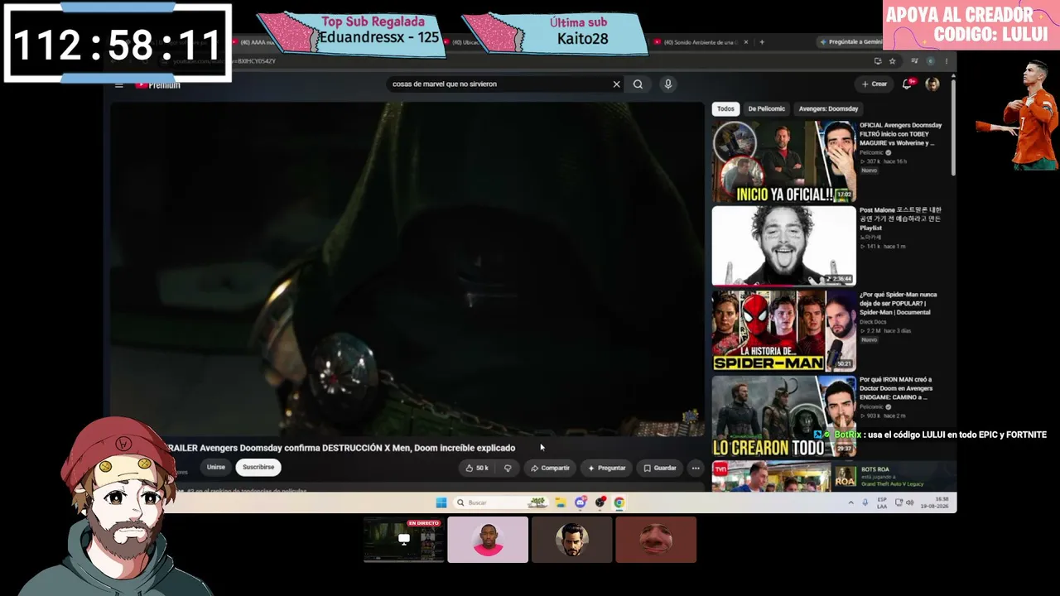
Task: Open YouTube notifications bell
Action: 908,84
